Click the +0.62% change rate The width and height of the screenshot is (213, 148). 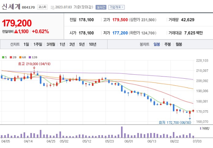coord(40,31)
